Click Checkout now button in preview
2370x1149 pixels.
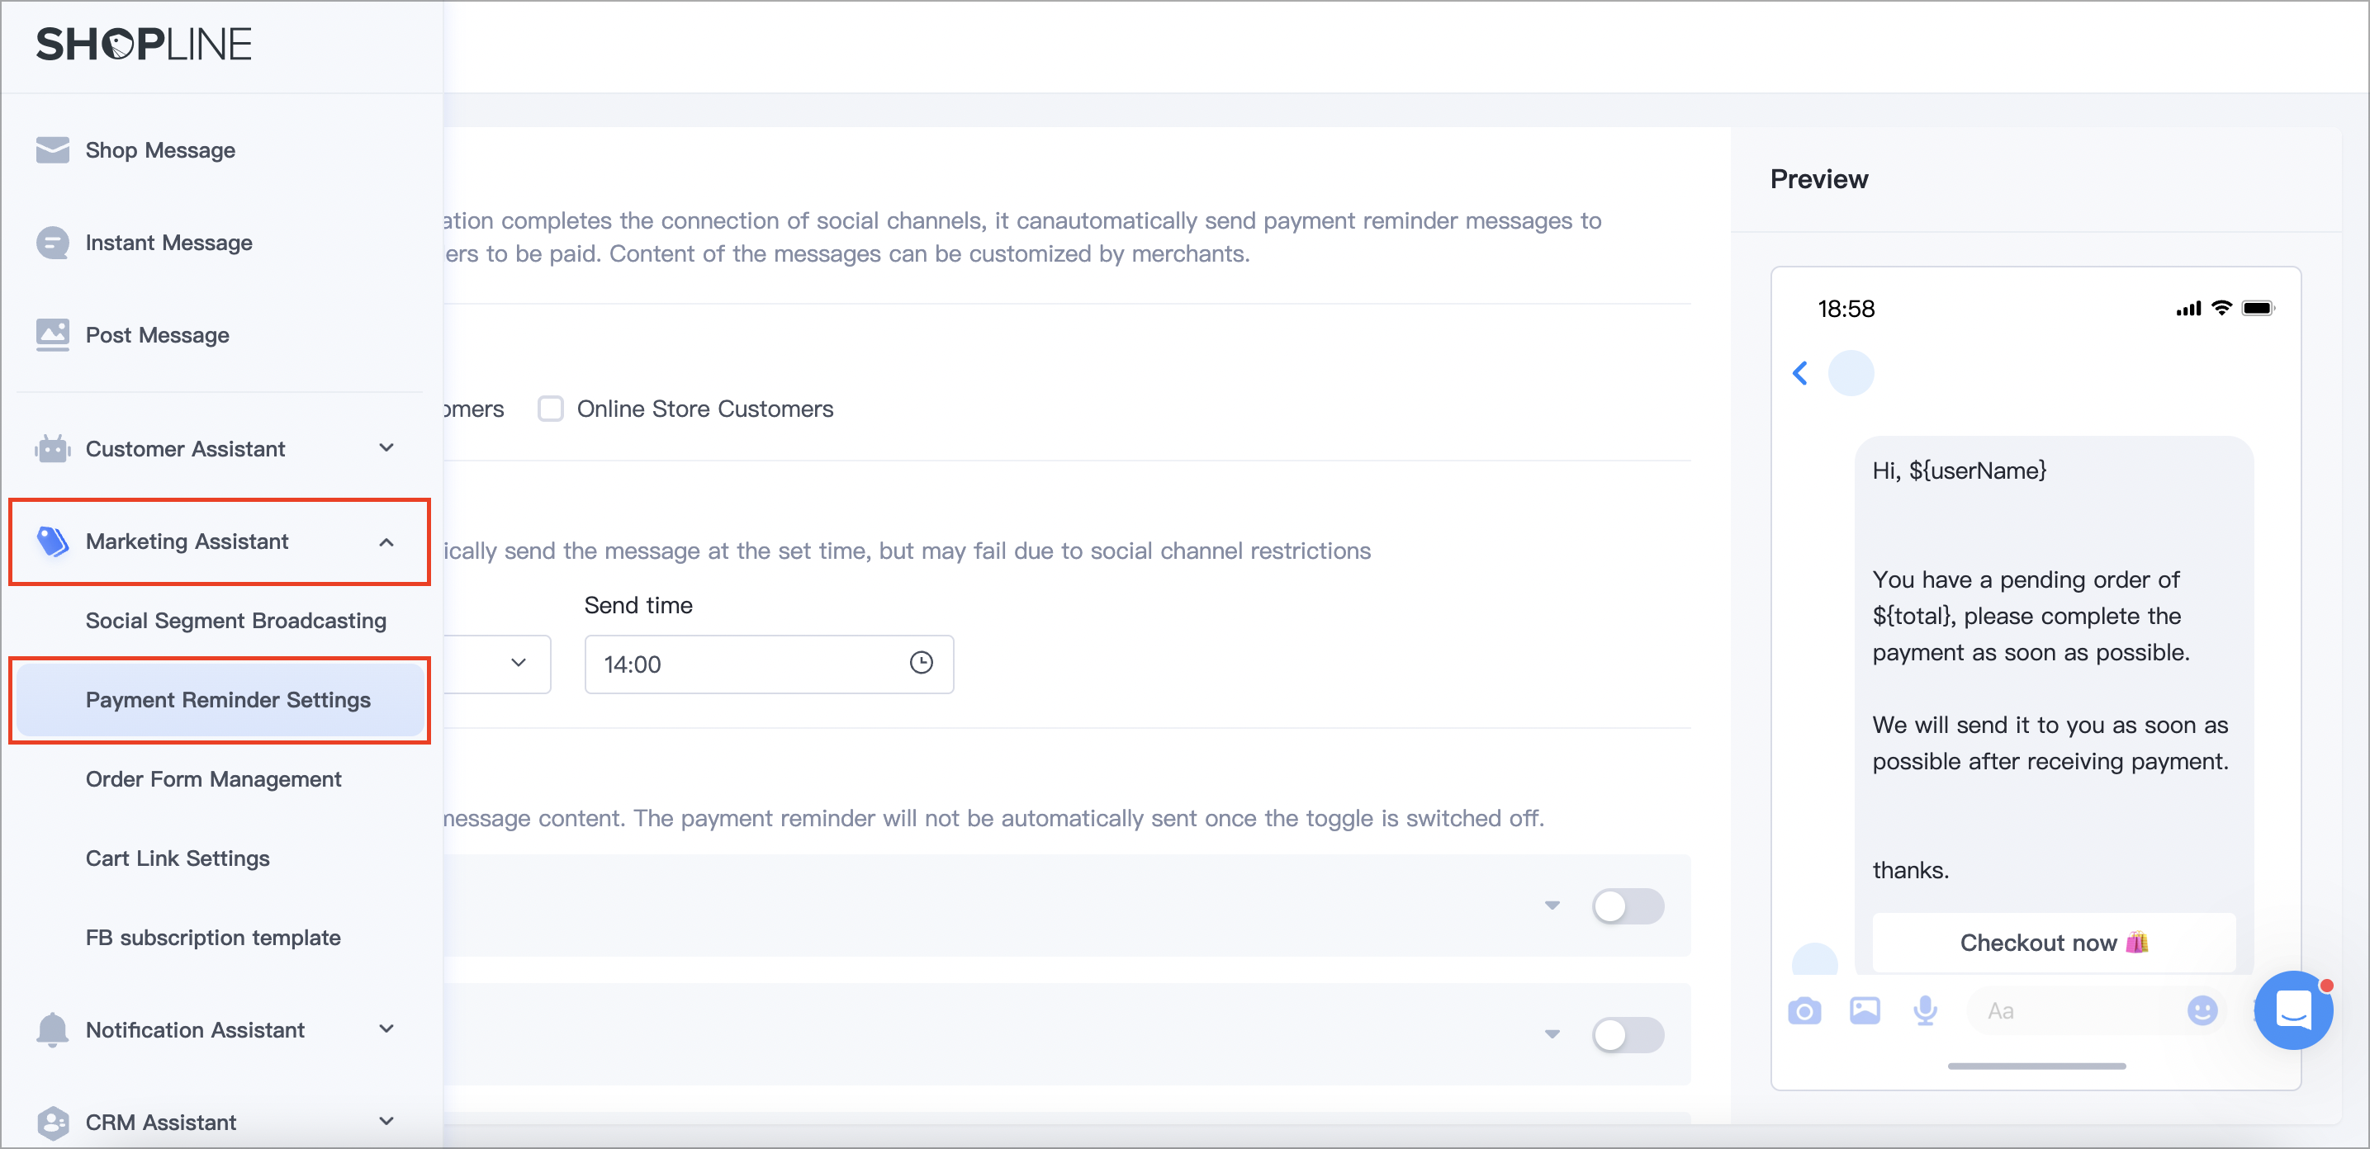(x=2054, y=943)
